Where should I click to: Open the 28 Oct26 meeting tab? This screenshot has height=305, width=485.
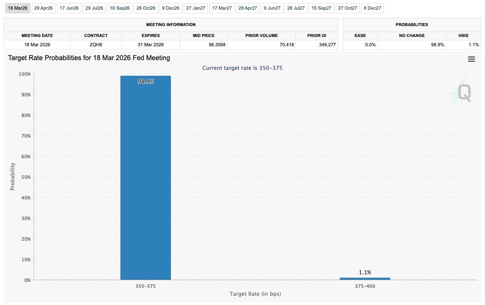tap(146, 8)
